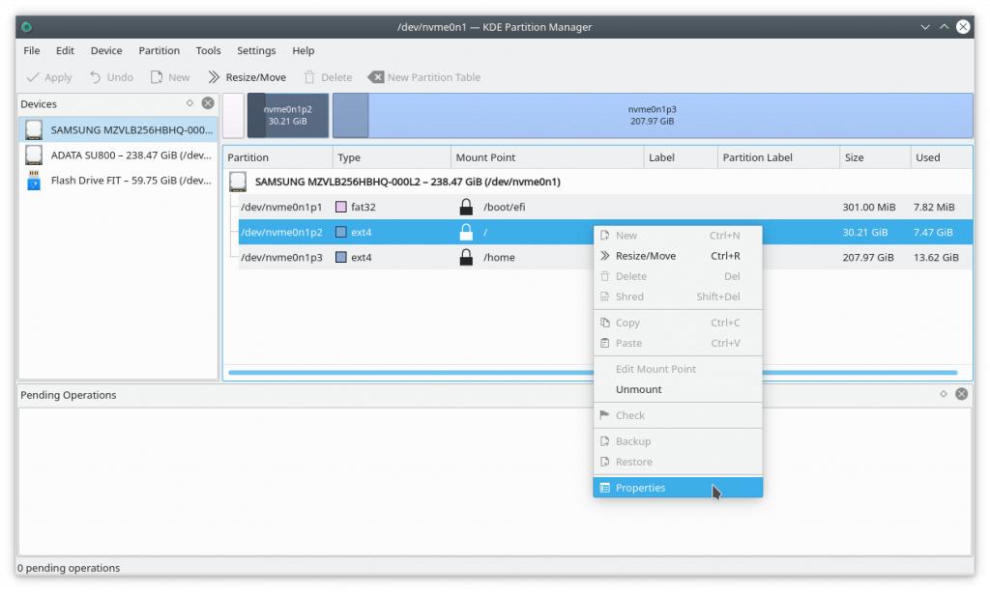
Task: Close the Pending Operations panel
Action: pyautogui.click(x=962, y=394)
